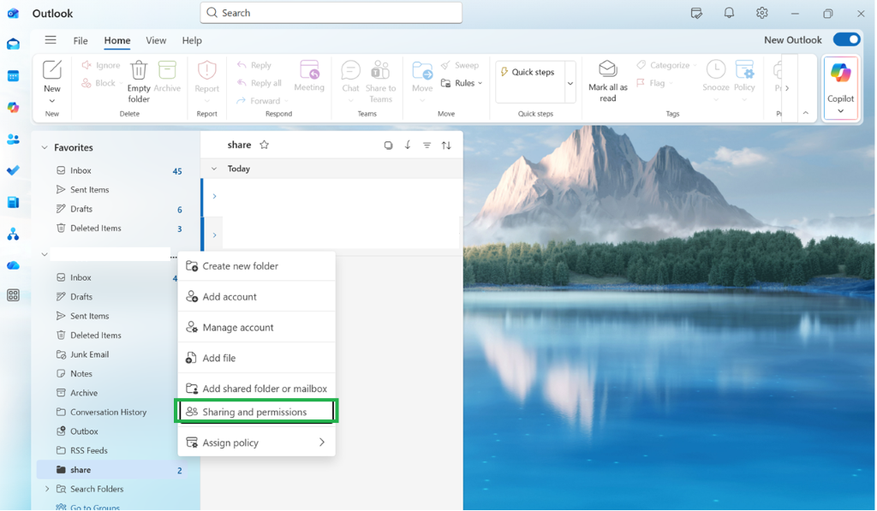
Task: Open Assign policy submenu
Action: coord(257,443)
